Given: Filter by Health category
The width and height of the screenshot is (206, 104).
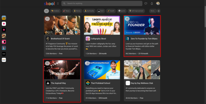Looking at the screenshot, I should (x=111, y=11).
